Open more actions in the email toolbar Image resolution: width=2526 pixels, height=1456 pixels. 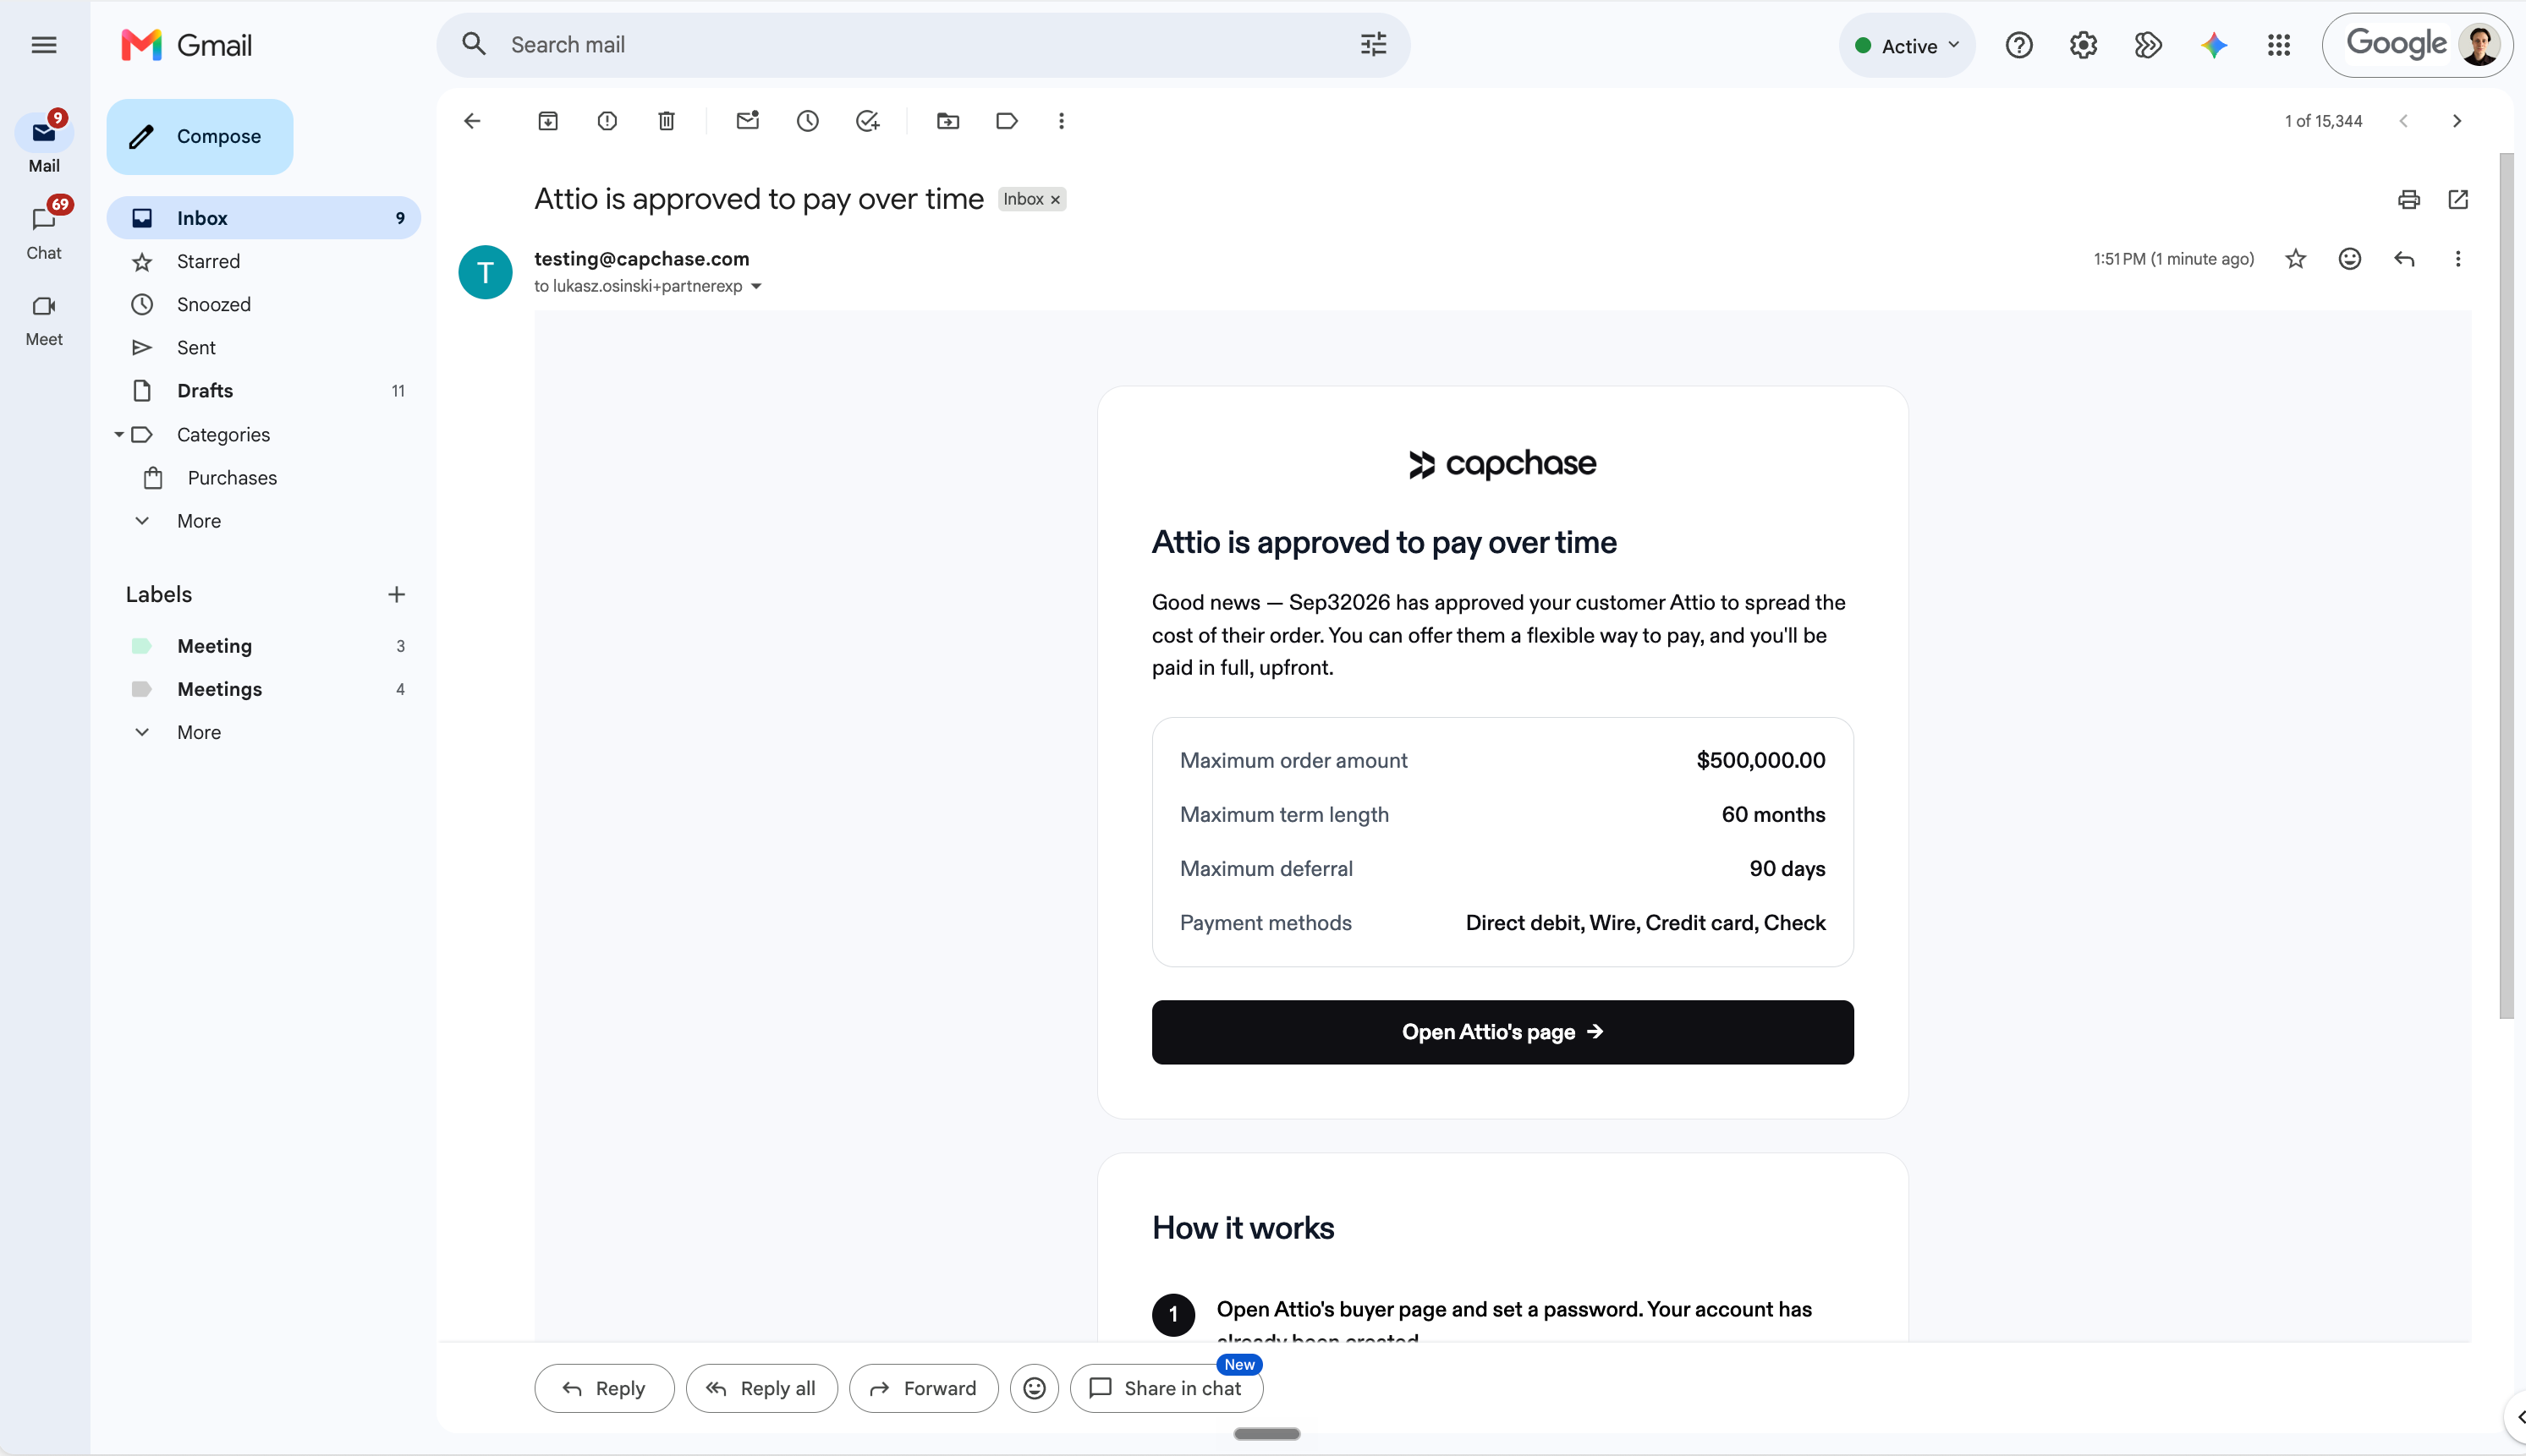pos(1062,121)
